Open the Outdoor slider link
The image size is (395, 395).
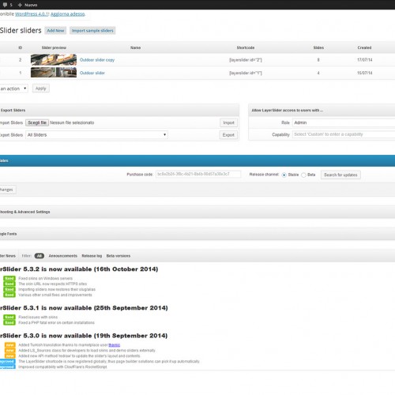[x=92, y=73]
